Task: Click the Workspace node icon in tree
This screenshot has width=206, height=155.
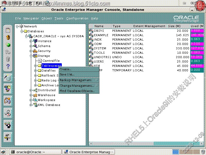Action: [x=35, y=100]
